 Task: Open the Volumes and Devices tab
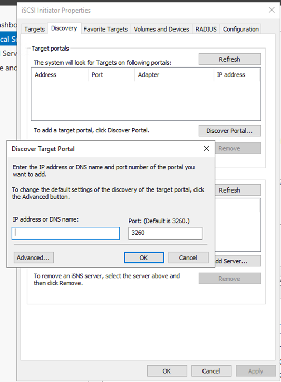161,29
